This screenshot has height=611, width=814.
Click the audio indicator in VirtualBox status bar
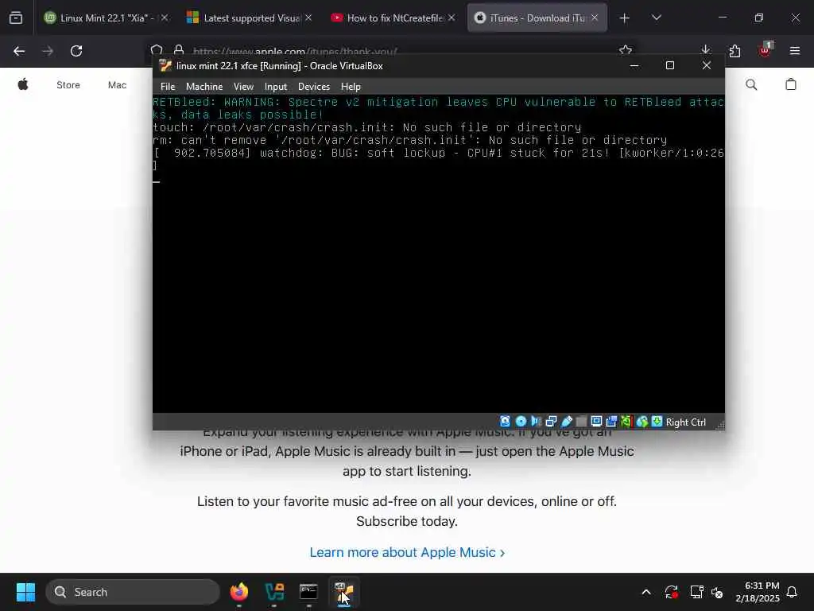[536, 422]
